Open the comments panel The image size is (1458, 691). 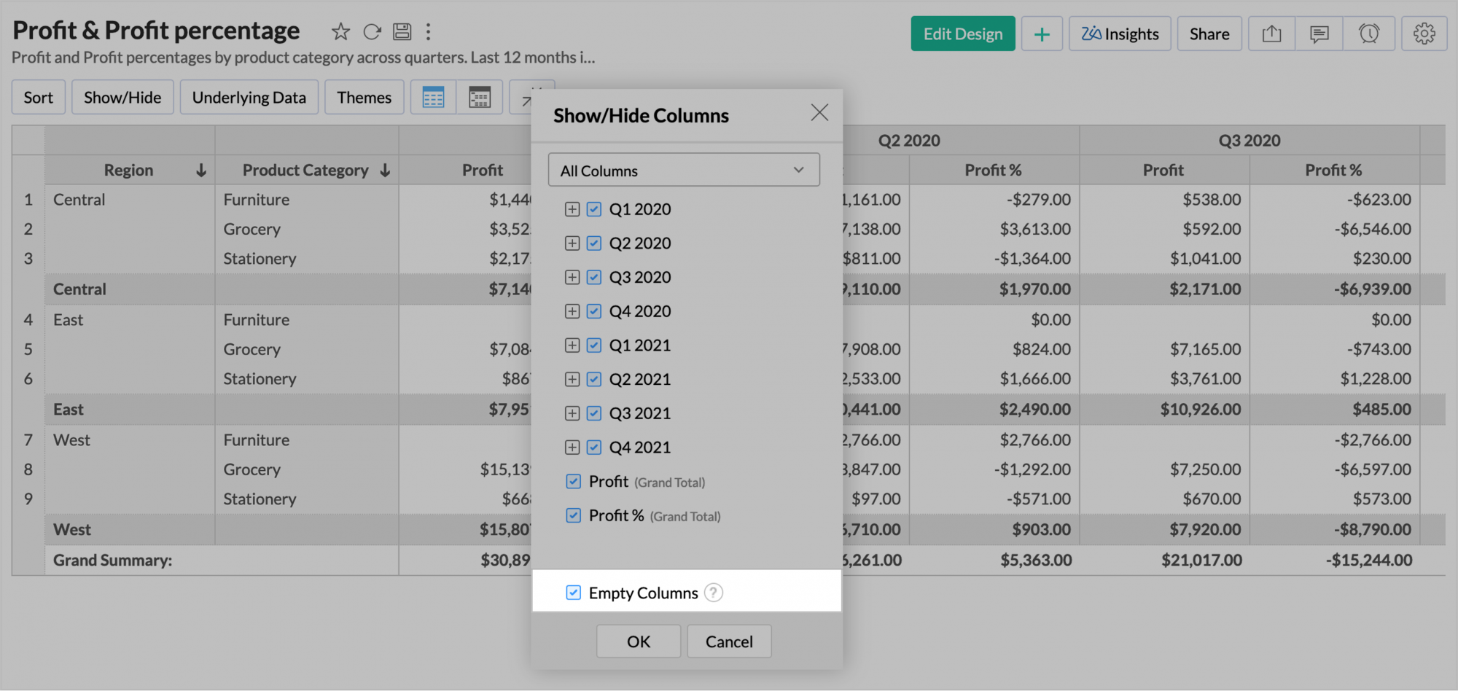tap(1318, 33)
